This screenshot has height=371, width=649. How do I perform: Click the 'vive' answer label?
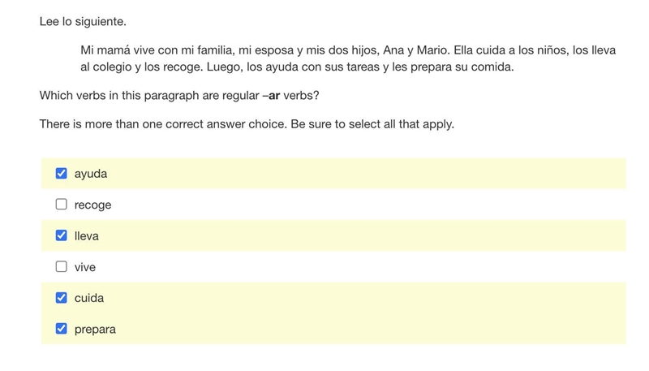point(85,267)
